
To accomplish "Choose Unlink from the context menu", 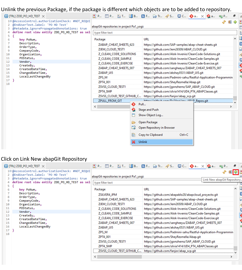I will coord(162,142).
